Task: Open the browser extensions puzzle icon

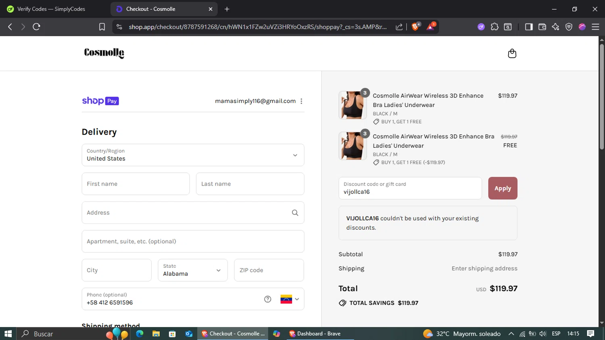Action: point(494,27)
